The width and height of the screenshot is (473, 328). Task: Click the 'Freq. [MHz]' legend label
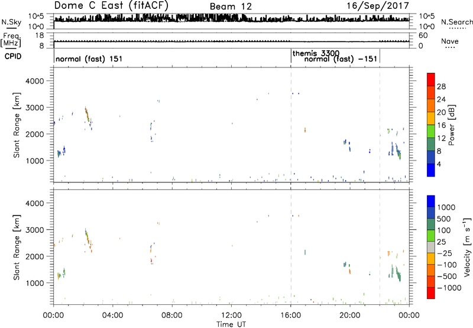(11, 40)
